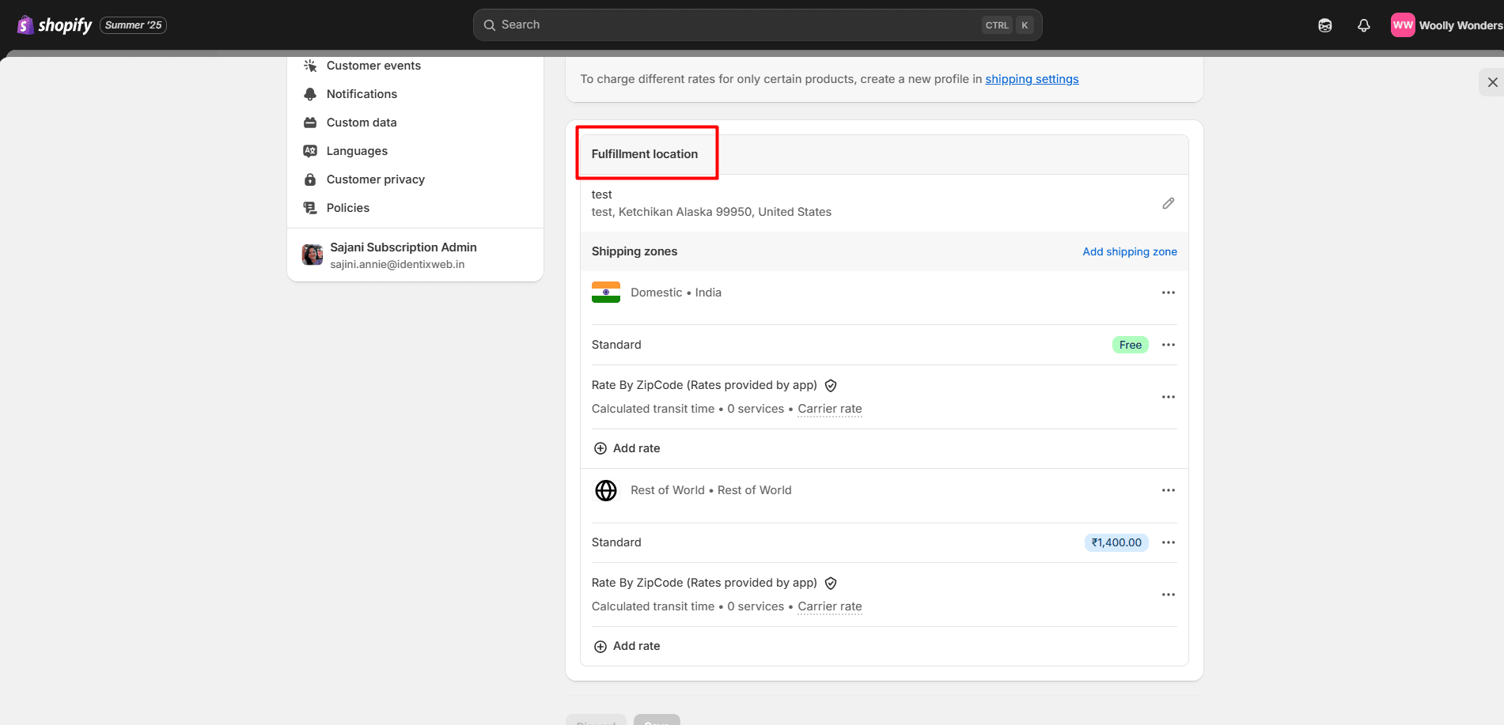The height and width of the screenshot is (725, 1504).
Task: Click the India flag icon
Action: point(606,293)
